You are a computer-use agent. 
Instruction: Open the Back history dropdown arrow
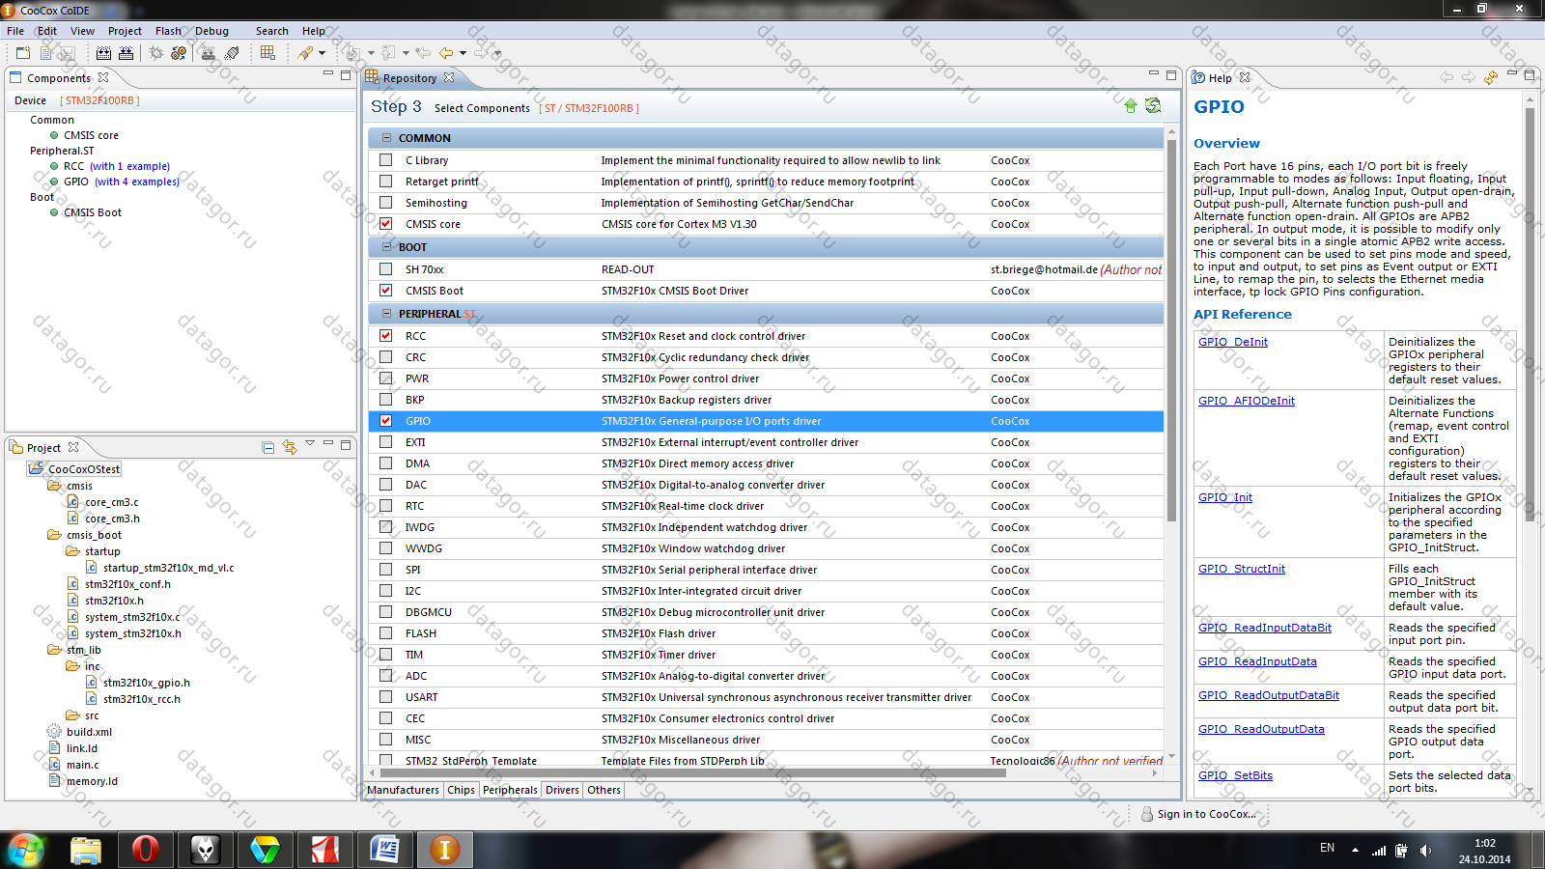(x=463, y=53)
